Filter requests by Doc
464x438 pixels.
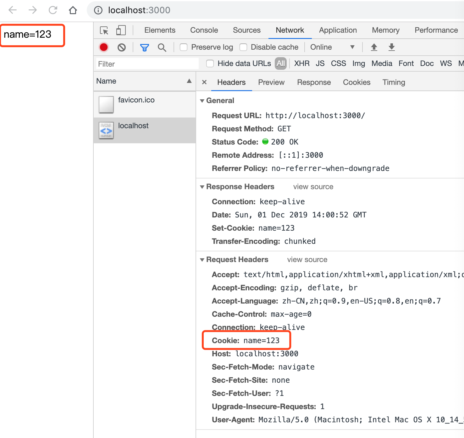point(427,63)
